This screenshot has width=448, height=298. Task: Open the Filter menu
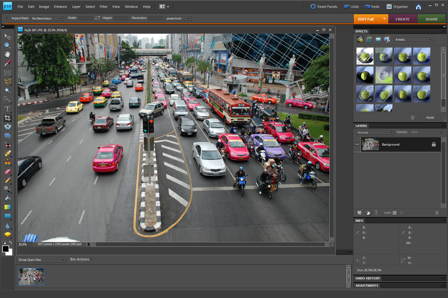tap(103, 7)
